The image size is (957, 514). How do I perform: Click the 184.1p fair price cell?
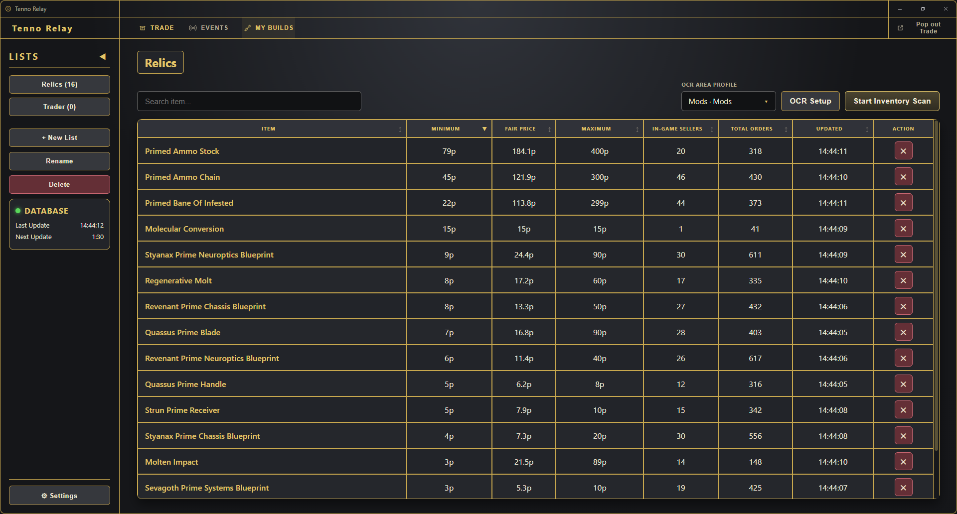(x=524, y=151)
